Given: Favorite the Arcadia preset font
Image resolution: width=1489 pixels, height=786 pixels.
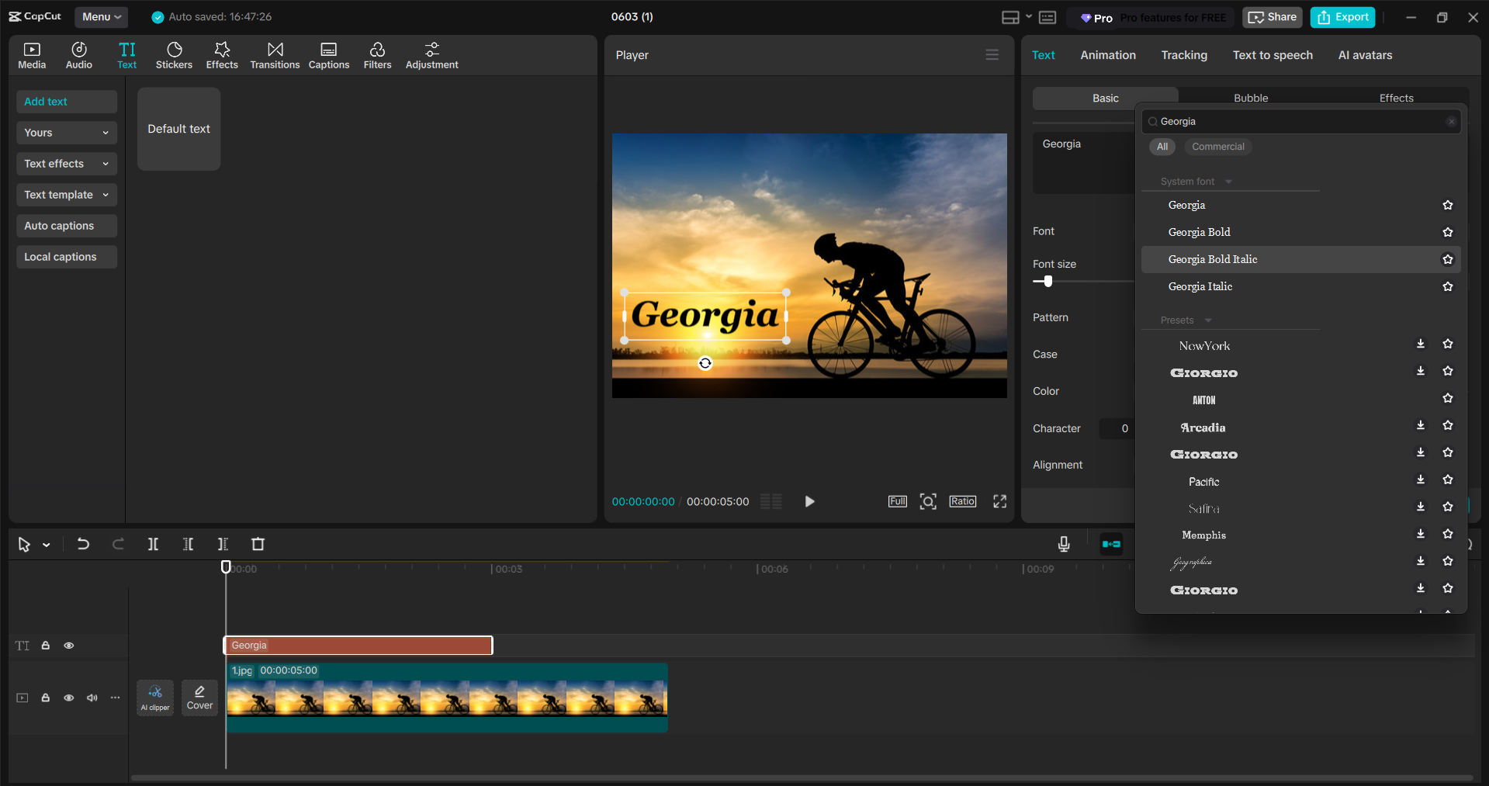Looking at the screenshot, I should click(x=1448, y=425).
